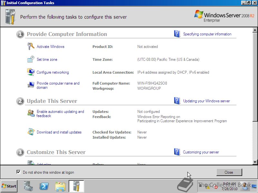The height and width of the screenshot is (193, 258).
Task: Show hidden tray icons with the chevron
Action: [200, 186]
